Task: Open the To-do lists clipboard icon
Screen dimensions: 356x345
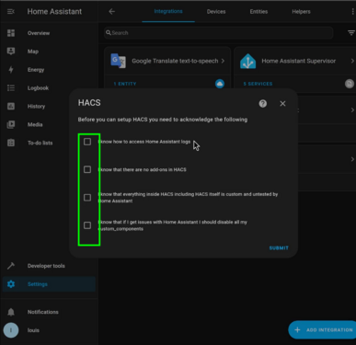Action: point(11,143)
